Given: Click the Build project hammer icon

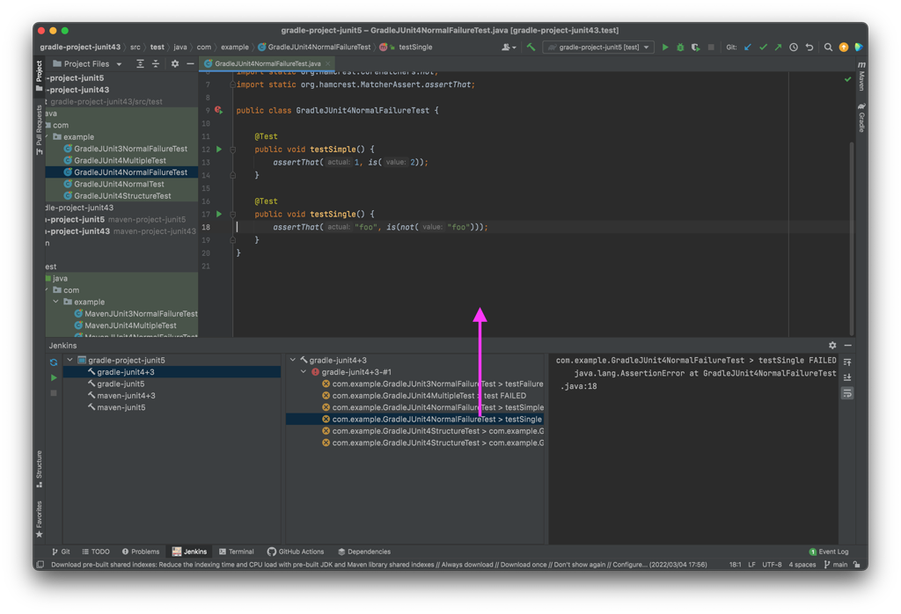Looking at the screenshot, I should pyautogui.click(x=531, y=48).
